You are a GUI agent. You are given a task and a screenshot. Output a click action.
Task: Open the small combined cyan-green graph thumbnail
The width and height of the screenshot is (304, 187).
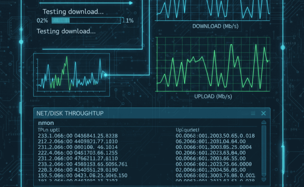tap(72, 75)
